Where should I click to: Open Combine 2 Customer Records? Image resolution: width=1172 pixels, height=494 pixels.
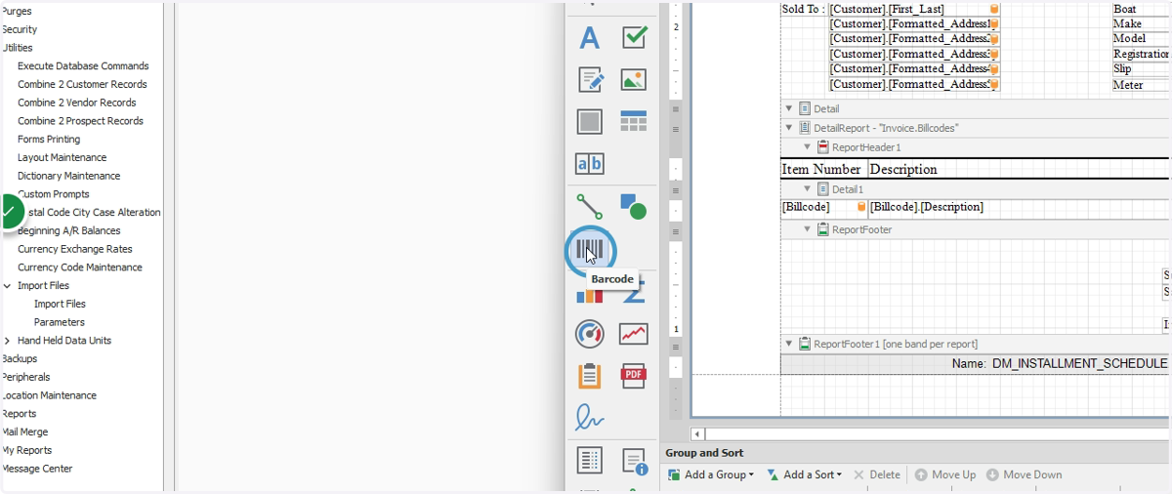tap(82, 84)
